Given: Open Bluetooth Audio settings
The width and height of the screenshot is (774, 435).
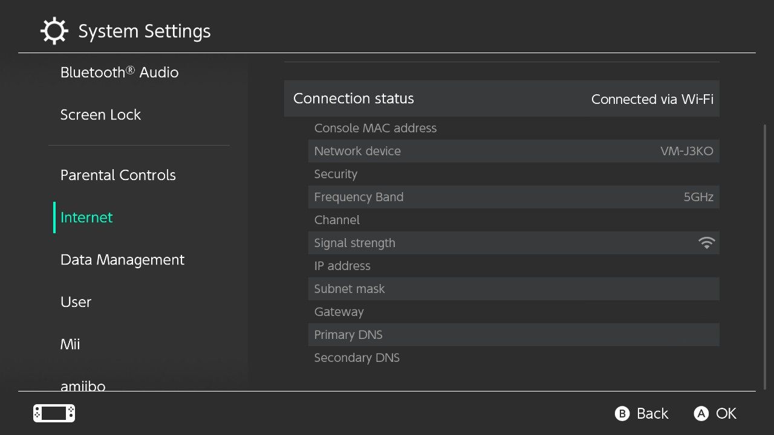Looking at the screenshot, I should coord(119,72).
